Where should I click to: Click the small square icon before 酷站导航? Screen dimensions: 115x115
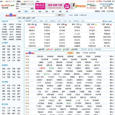(39, 50)
